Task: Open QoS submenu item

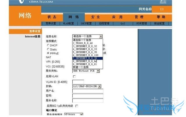Action: tap(123, 23)
